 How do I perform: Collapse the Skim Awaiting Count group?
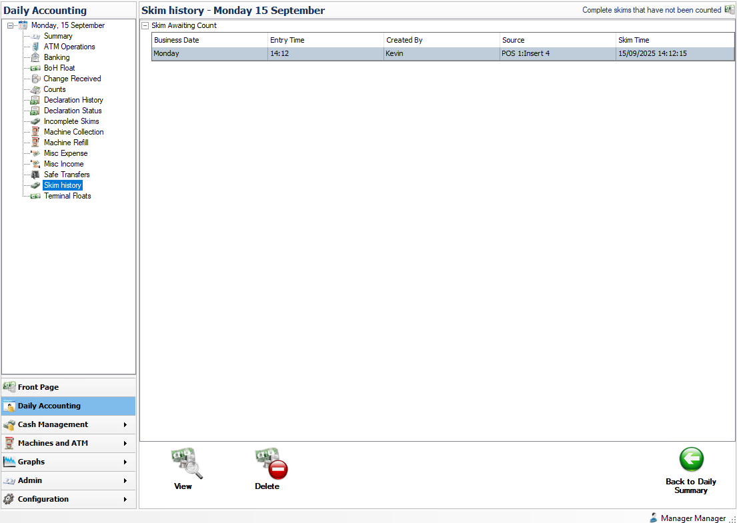tap(145, 25)
